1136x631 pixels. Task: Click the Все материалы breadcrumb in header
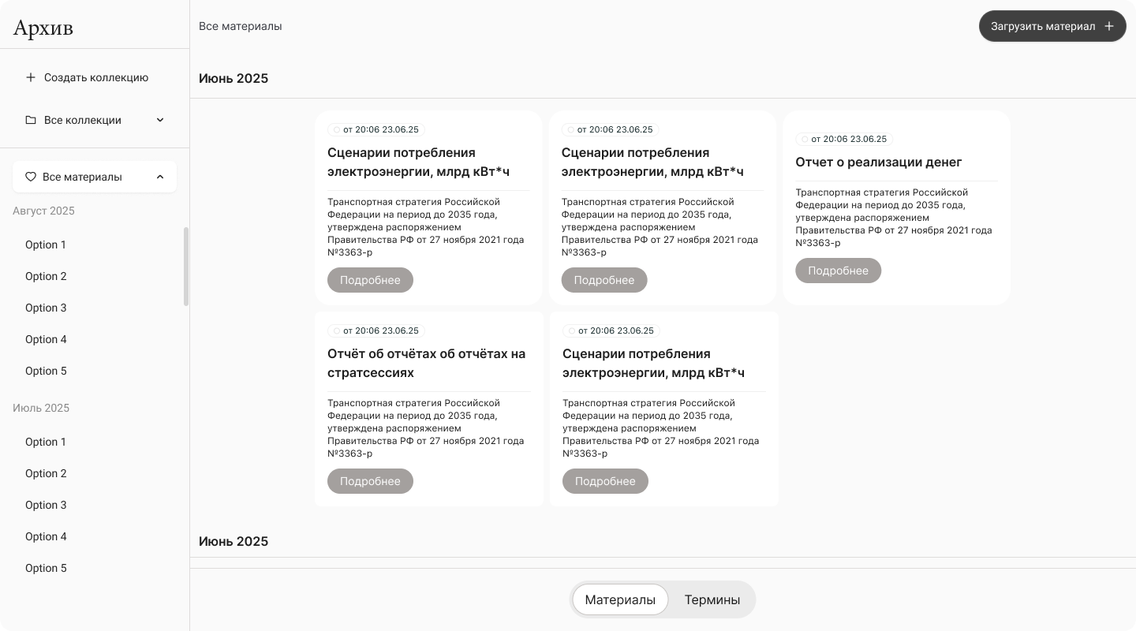240,26
